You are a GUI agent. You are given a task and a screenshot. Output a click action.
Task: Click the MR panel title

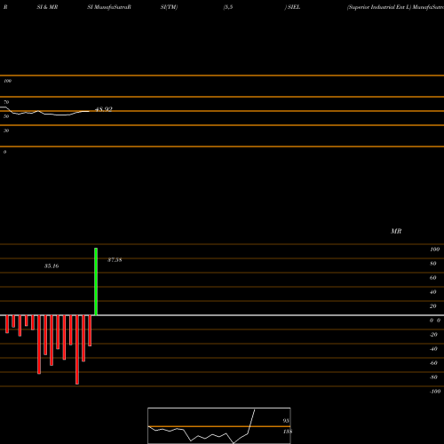tap(396, 231)
